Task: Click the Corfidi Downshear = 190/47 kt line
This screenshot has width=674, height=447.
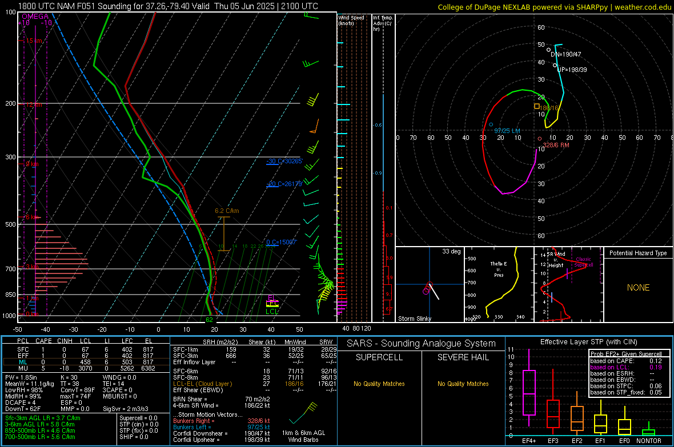Action: (x=222, y=433)
